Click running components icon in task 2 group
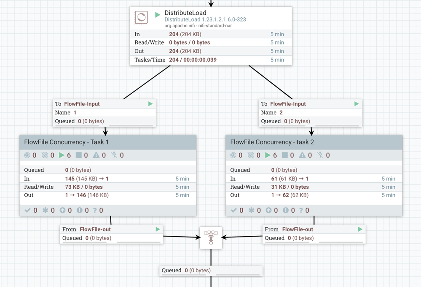Viewport: 421px width, 287px height. tap(268, 155)
